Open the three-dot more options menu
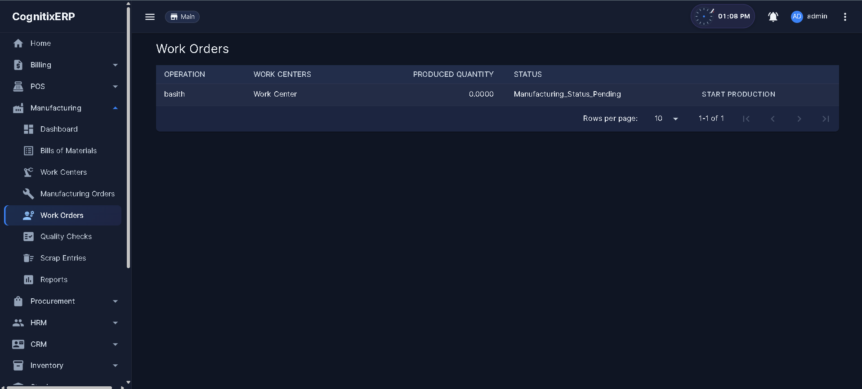Image resolution: width=862 pixels, height=389 pixels. [x=845, y=17]
